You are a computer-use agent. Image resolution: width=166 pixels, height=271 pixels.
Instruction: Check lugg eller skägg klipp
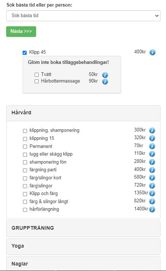[25, 154]
